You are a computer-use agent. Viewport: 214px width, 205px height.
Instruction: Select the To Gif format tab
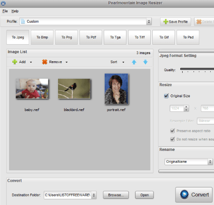164,37
